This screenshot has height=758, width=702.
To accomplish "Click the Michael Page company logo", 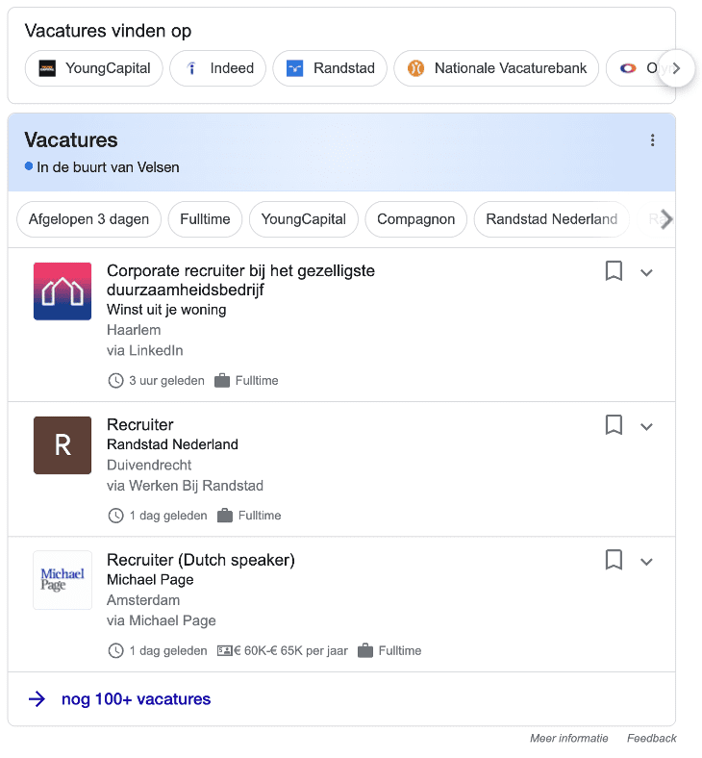I will tap(63, 580).
